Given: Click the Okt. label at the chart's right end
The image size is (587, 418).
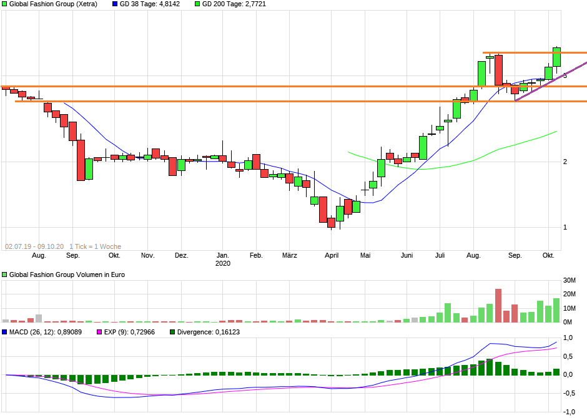Looking at the screenshot, I should [548, 255].
